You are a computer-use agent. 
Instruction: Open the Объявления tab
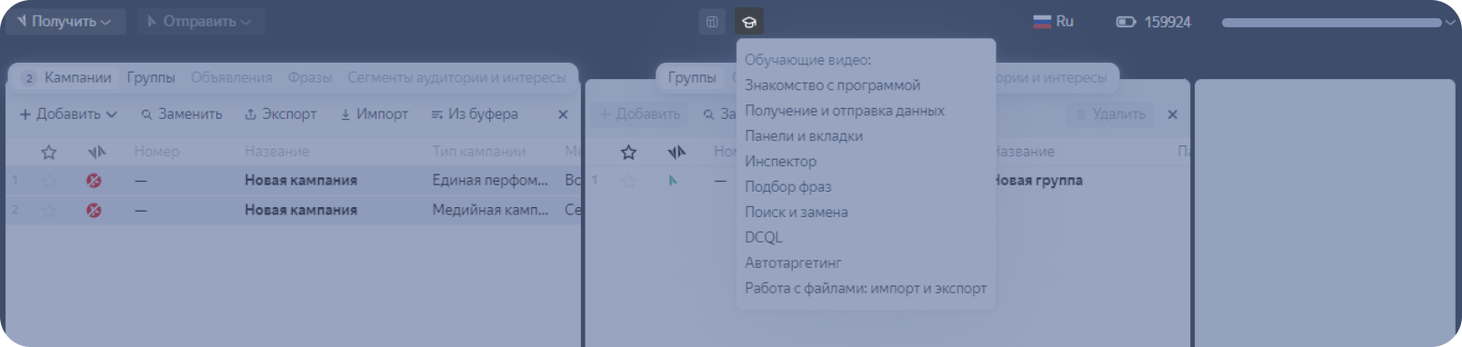[232, 78]
